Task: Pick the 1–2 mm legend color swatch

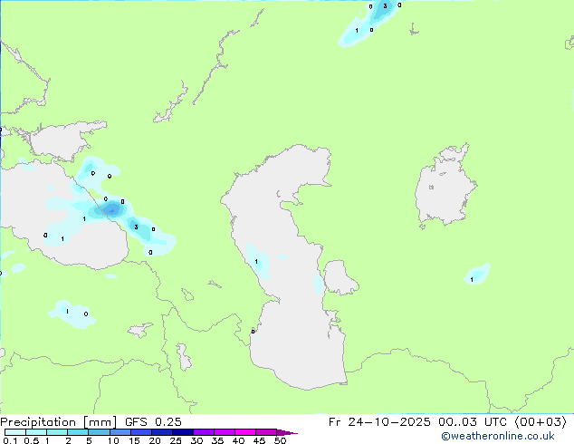Action: 57,432
